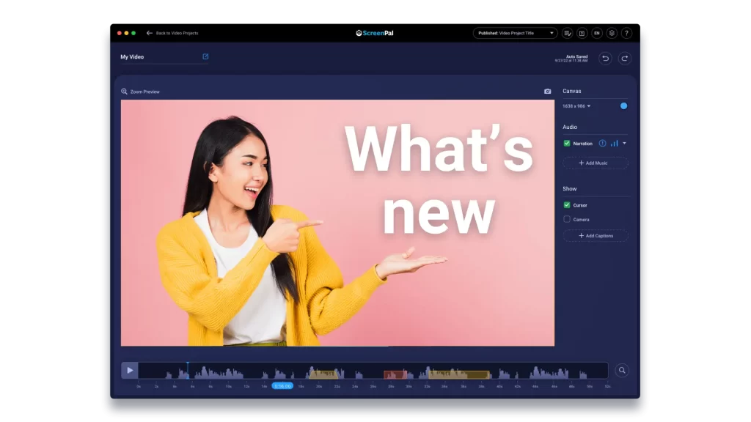This screenshot has width=751, height=422.
Task: Select the red highlighted timeline section
Action: (395, 374)
